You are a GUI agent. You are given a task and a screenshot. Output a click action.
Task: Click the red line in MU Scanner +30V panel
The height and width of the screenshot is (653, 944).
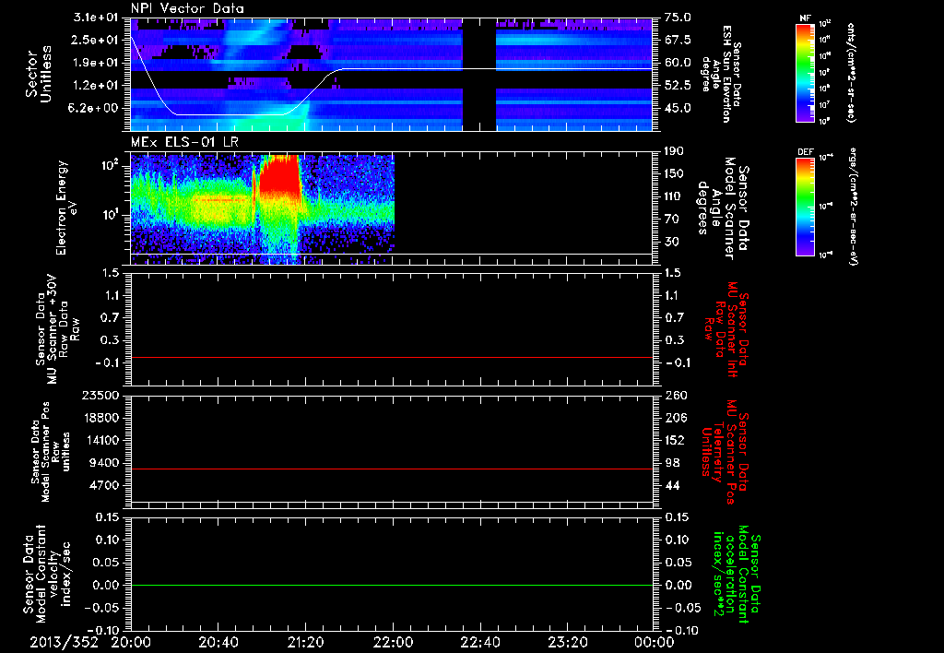[392, 357]
